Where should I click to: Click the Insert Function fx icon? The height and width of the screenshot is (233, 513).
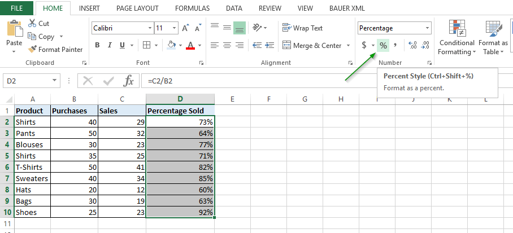tap(129, 81)
